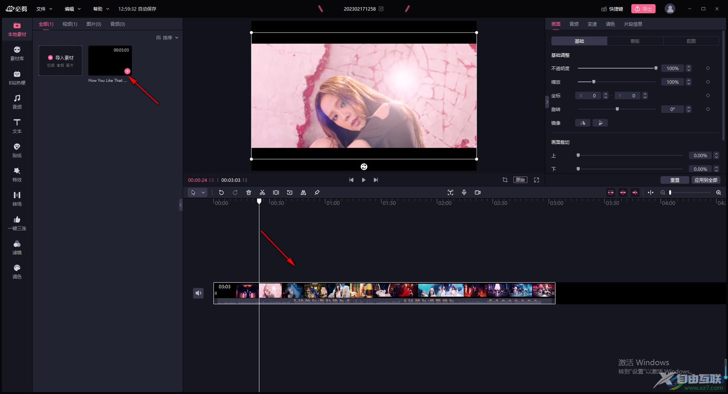Collapse the left media panel

point(180,205)
